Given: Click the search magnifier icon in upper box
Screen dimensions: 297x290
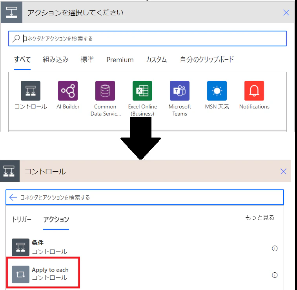Looking at the screenshot, I should pyautogui.click(x=16, y=39).
